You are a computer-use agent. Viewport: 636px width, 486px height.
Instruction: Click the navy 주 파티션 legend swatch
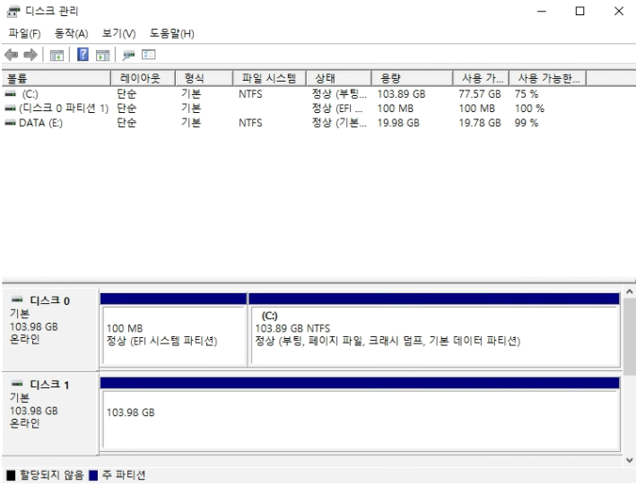click(x=93, y=475)
